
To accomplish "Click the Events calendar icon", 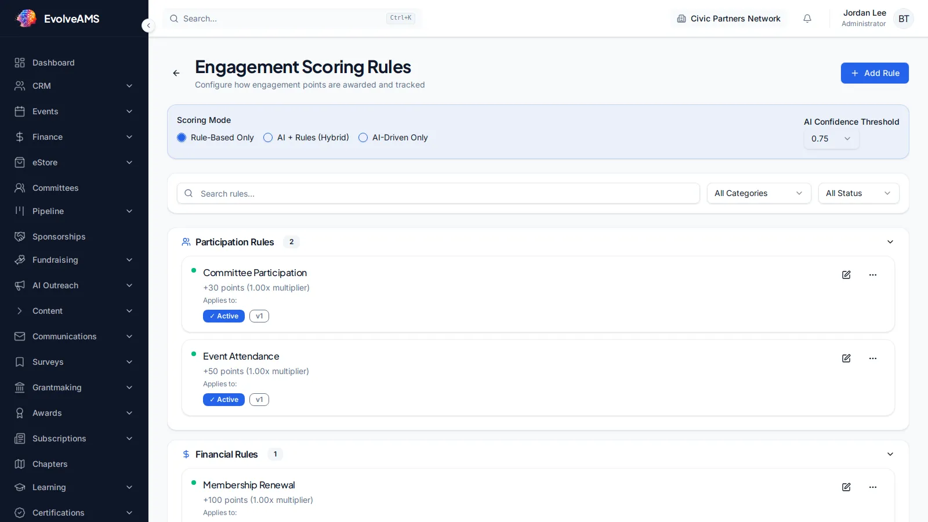I will [x=20, y=111].
